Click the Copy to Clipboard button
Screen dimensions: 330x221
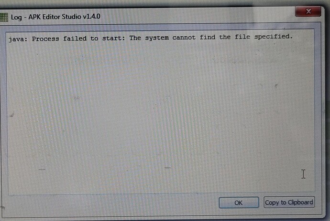[x=289, y=202]
